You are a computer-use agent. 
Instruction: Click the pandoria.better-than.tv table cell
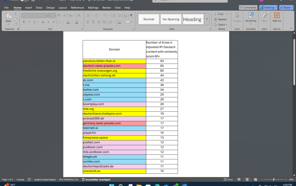click(115, 61)
